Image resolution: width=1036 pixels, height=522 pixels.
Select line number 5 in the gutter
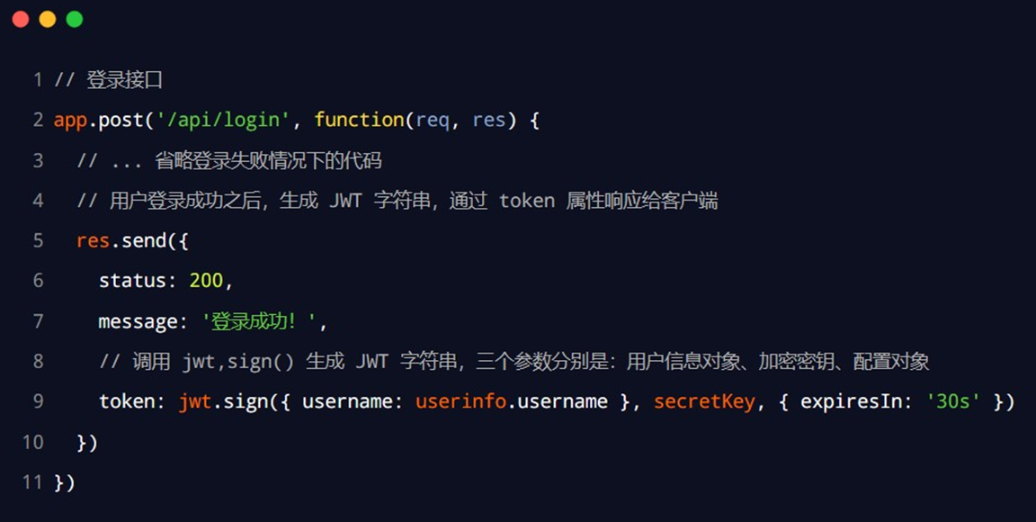click(38, 241)
